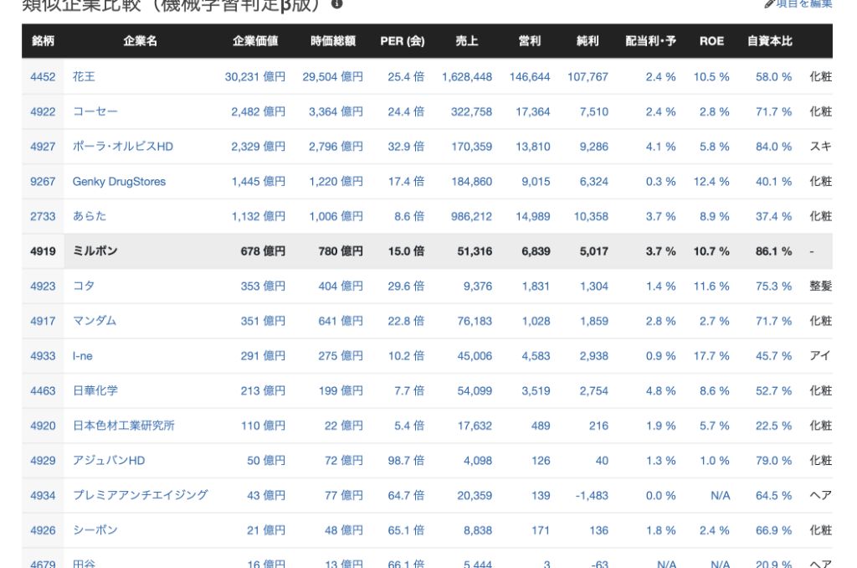Open 日本色材工業研究所 company link
This screenshot has width=857, height=568.
(124, 426)
